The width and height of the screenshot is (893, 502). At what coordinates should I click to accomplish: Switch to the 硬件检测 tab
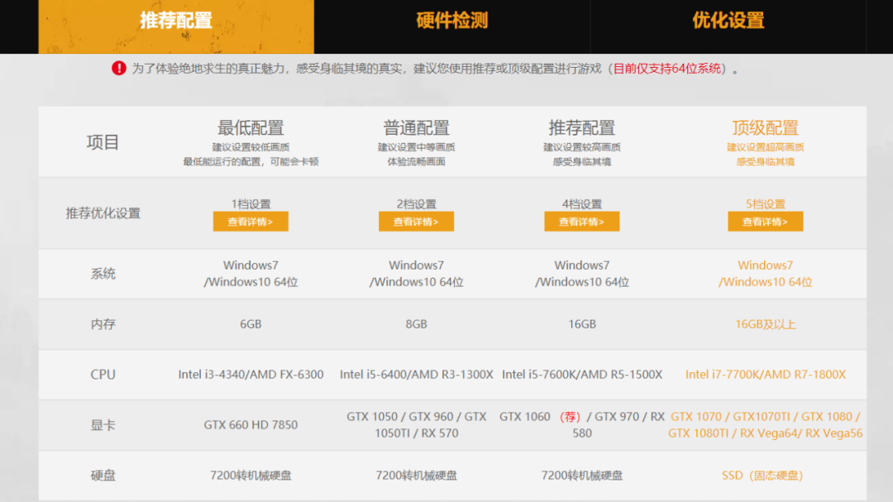(452, 26)
